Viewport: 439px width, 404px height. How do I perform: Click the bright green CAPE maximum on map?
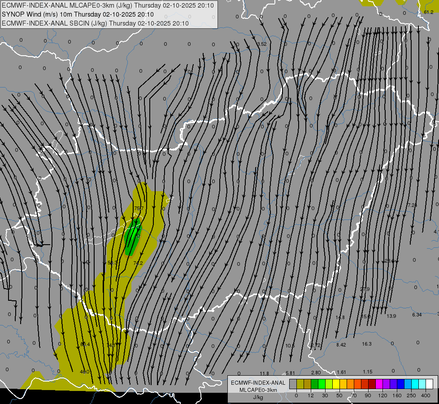coord(134,233)
